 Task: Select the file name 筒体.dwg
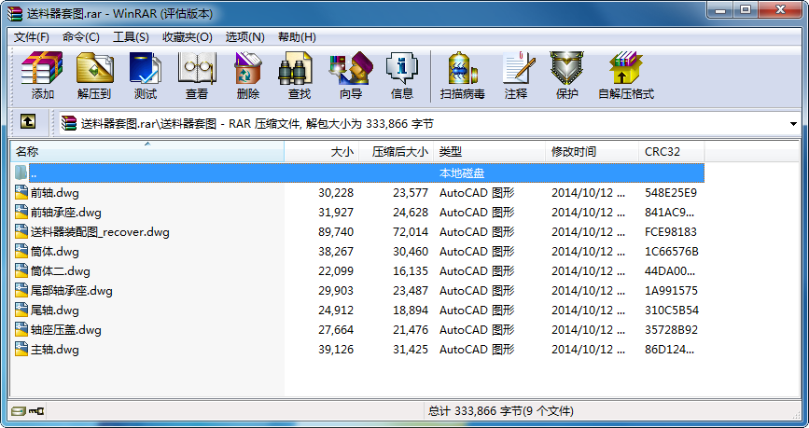[x=55, y=252]
